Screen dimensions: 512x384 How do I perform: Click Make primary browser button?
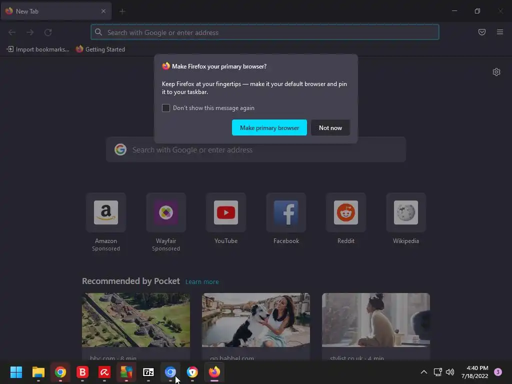coord(269,127)
